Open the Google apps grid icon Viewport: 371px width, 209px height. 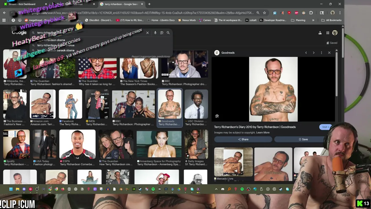[x=328, y=33]
